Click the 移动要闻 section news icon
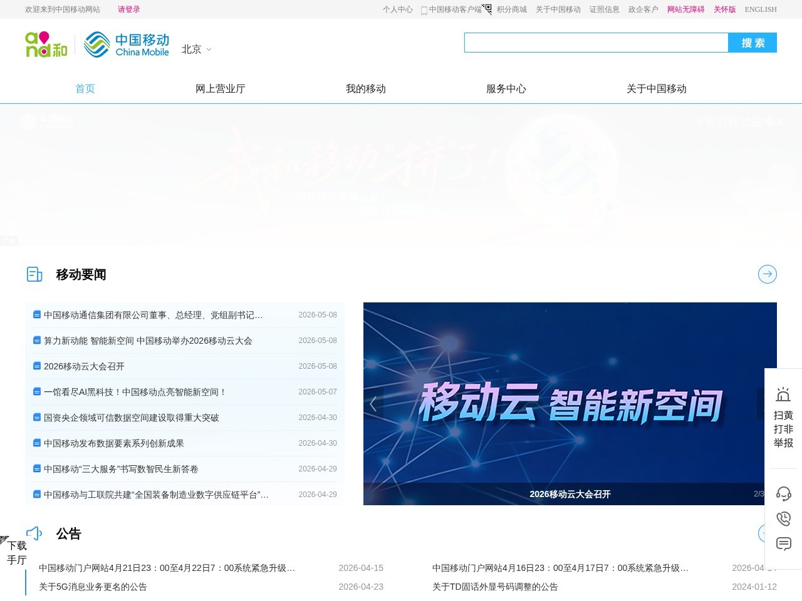 [34, 274]
